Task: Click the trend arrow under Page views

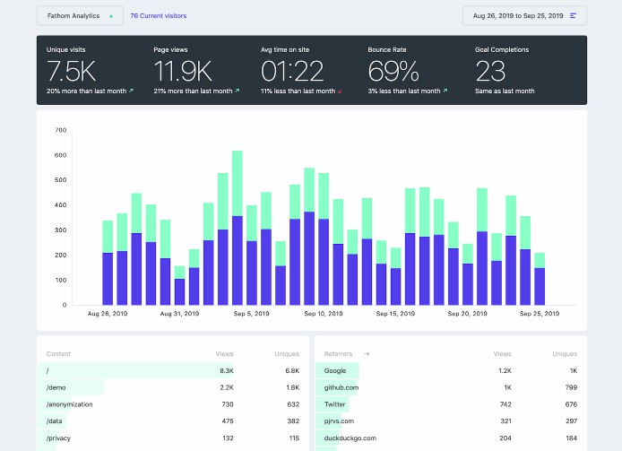Action: click(x=238, y=91)
